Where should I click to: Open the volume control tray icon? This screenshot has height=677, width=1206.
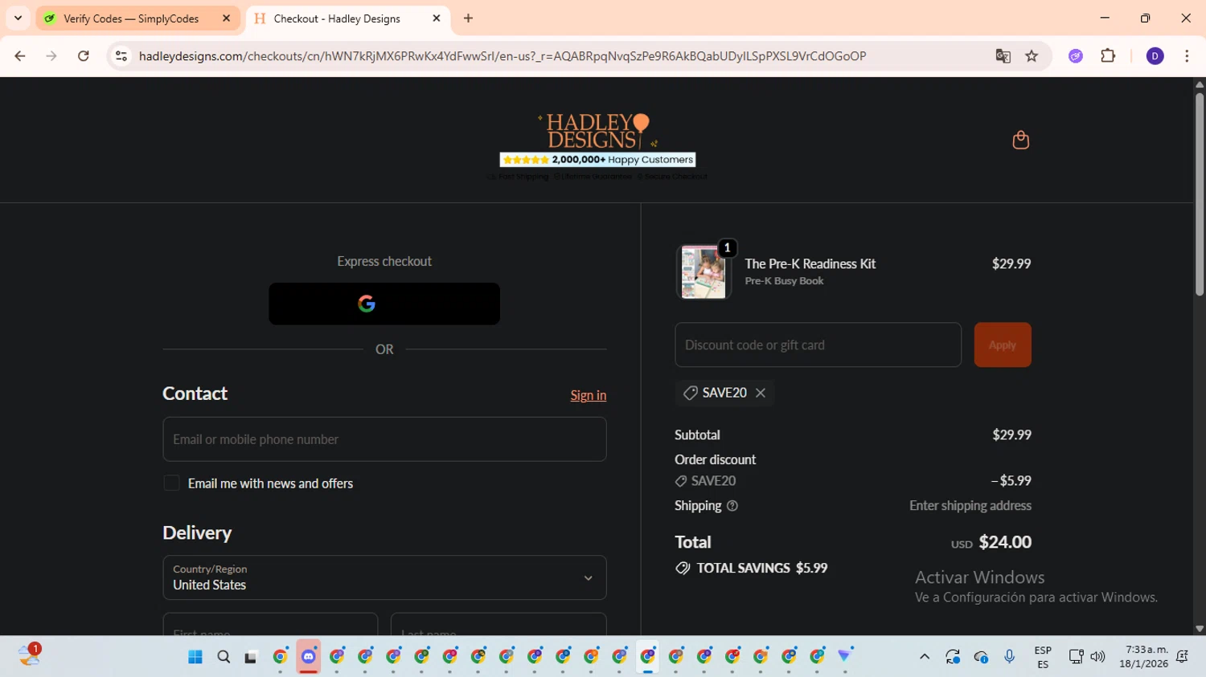1098,657
